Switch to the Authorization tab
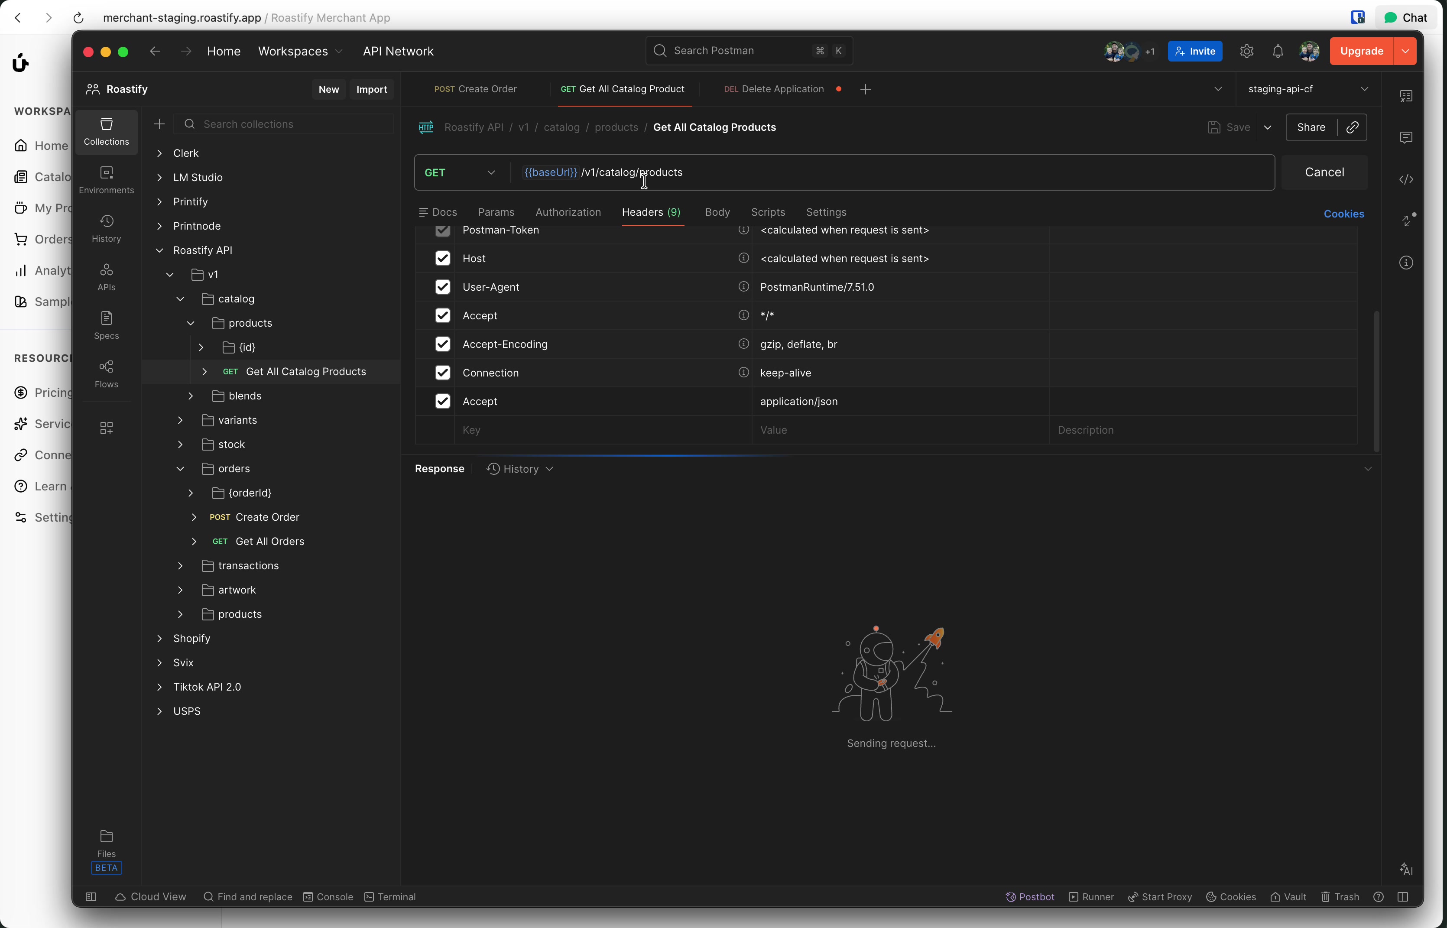 pyautogui.click(x=568, y=212)
